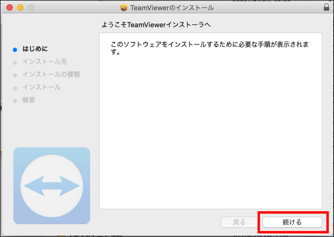Click the ようこそTeamViewerインストーラへ heading
Image resolution: width=334 pixels, height=237 pixels.
pos(156,25)
